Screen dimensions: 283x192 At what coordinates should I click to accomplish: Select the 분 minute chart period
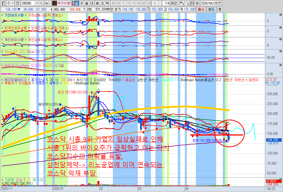coord(97,3)
